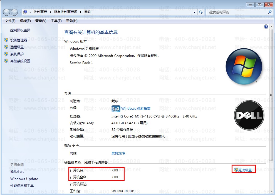Click the scrollbar down arrow
The image size is (275, 195).
[271, 191]
